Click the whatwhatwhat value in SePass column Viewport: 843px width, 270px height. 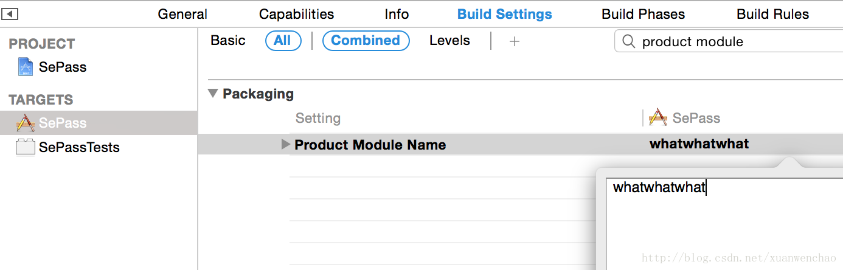pyautogui.click(x=699, y=144)
